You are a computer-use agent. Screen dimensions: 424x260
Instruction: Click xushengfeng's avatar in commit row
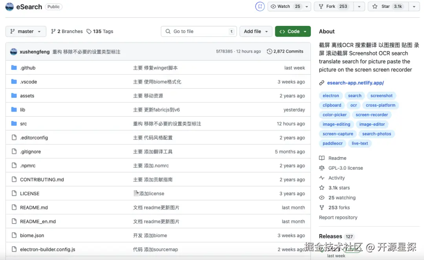(x=13, y=51)
